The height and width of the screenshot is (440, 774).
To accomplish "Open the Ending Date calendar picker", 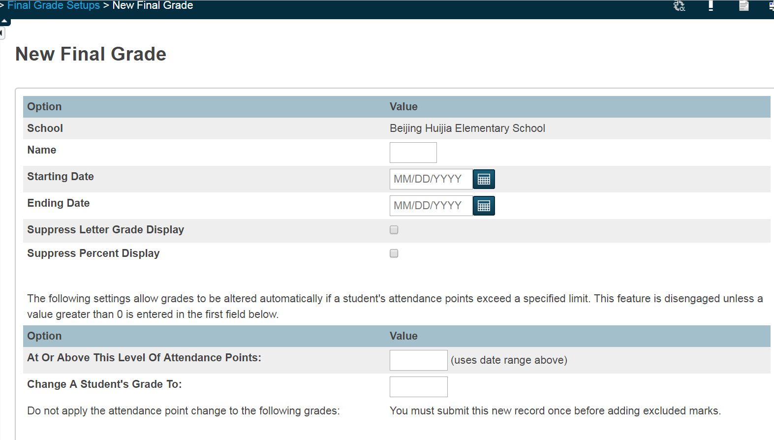I will [x=484, y=205].
